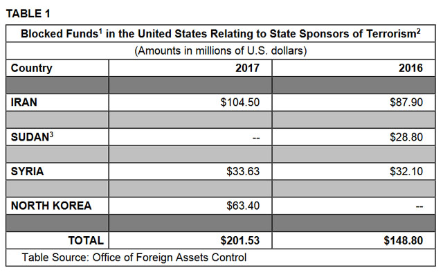Select the Blocked Funds table title
Viewport: 443px width, 277px height.
pyautogui.click(x=221, y=34)
